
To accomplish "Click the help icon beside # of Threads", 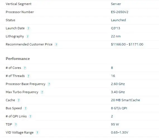I will (x=28, y=76).
